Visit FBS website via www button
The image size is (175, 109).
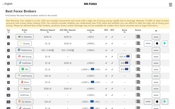point(156,69)
